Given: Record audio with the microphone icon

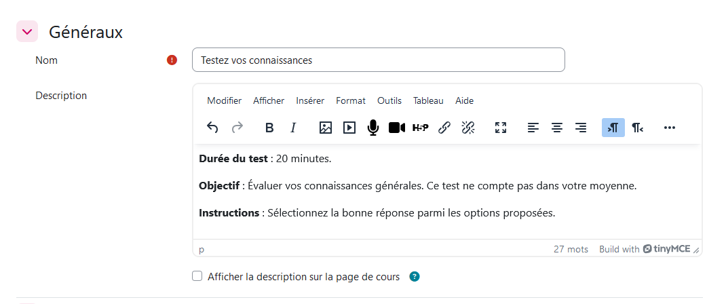Looking at the screenshot, I should tap(372, 128).
